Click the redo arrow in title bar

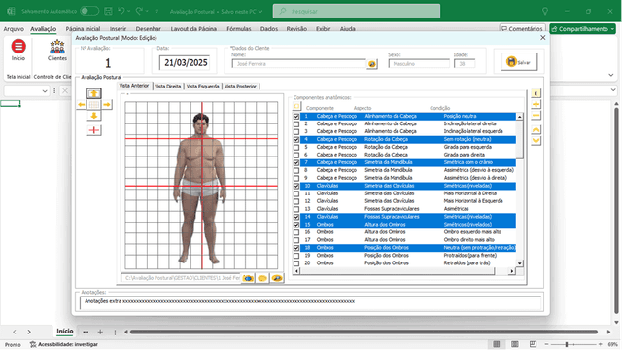click(x=139, y=11)
